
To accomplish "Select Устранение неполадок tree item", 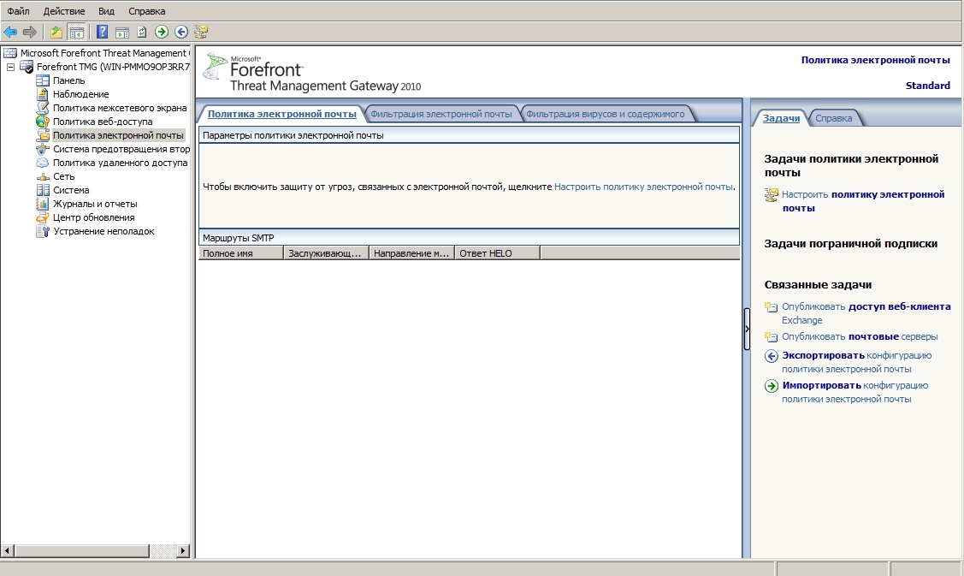I will [x=103, y=231].
